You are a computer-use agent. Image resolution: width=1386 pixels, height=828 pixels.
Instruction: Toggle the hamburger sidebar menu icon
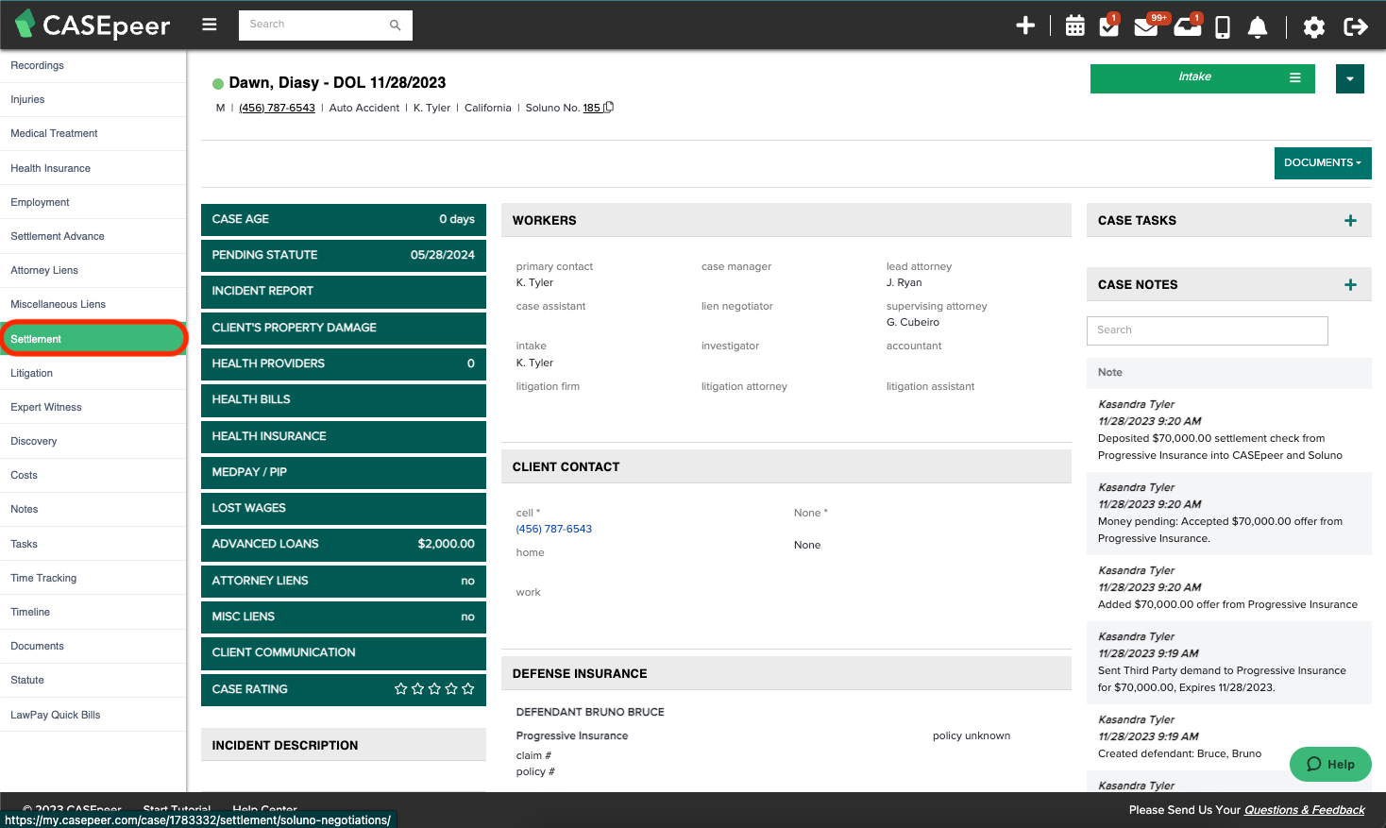210,25
